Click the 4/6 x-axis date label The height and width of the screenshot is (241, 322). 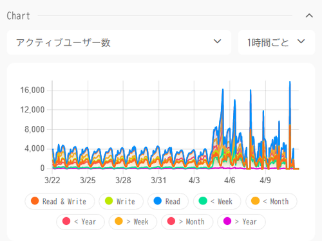[230, 180]
